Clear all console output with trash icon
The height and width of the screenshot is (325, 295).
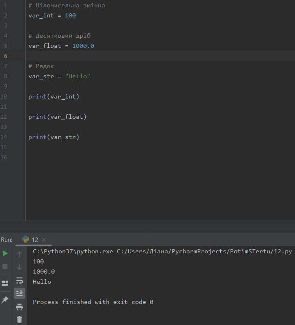coord(19,320)
